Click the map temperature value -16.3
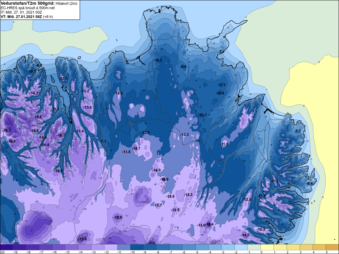339x254 pixels. point(6,130)
